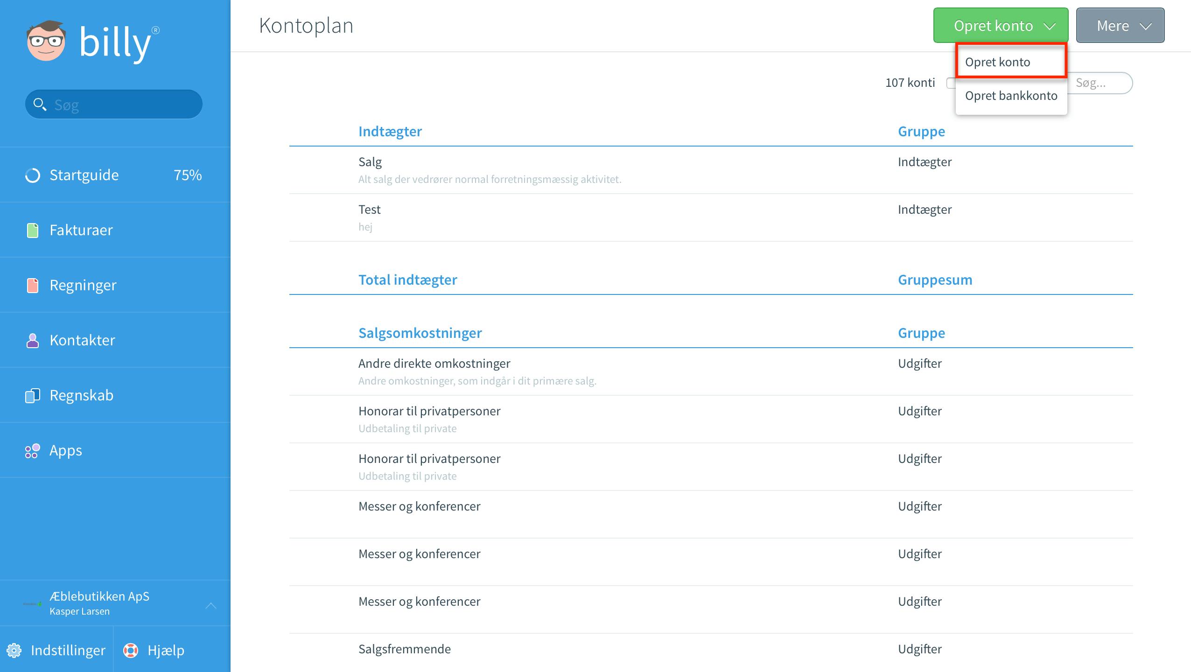Open the Salgsfremmende account row

point(711,652)
